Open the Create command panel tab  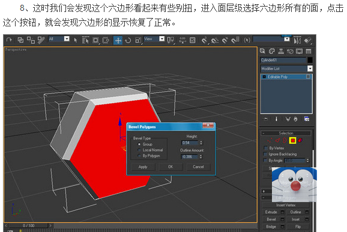point(262,52)
